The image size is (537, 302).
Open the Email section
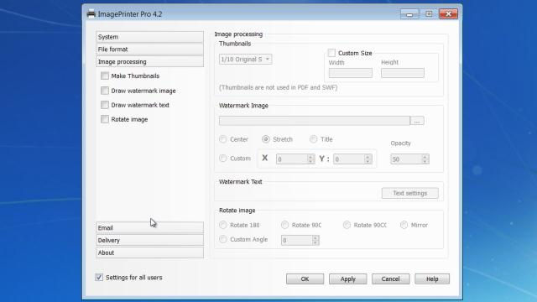[x=149, y=227]
